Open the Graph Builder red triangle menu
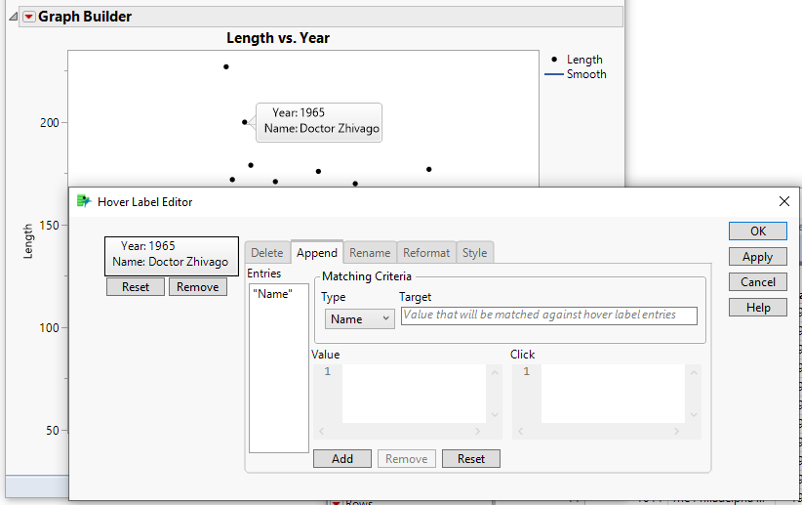This screenshot has width=802, height=505. click(x=27, y=17)
